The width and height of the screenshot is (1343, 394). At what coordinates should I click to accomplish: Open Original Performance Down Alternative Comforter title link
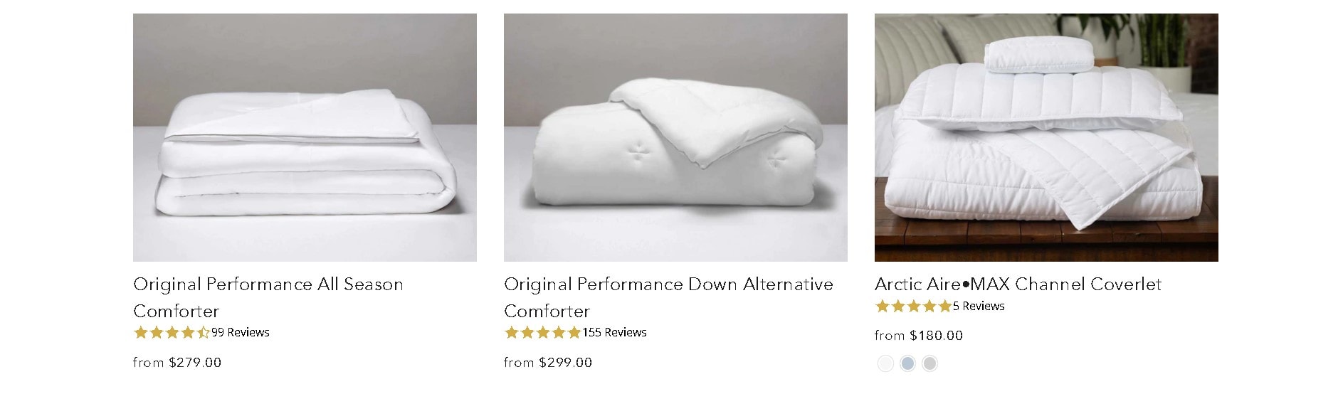click(x=668, y=297)
